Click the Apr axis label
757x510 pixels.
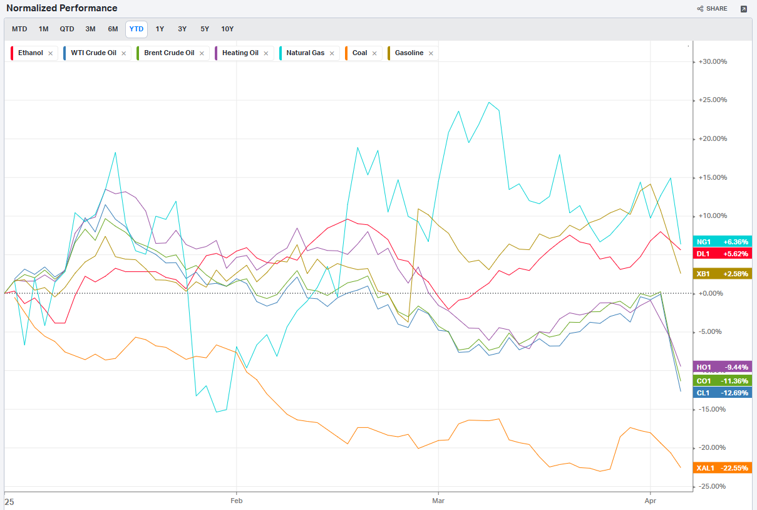[x=651, y=501]
